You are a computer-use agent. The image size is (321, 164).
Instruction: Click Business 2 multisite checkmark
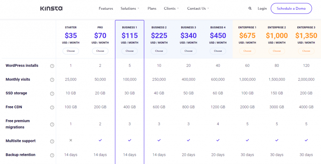click(x=159, y=140)
